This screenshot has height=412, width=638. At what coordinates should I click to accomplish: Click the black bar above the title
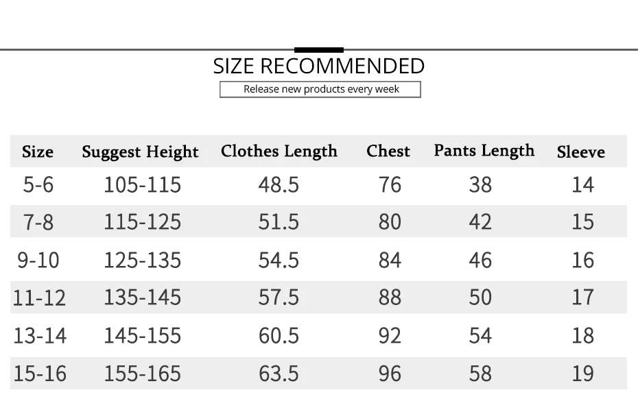coord(319,50)
